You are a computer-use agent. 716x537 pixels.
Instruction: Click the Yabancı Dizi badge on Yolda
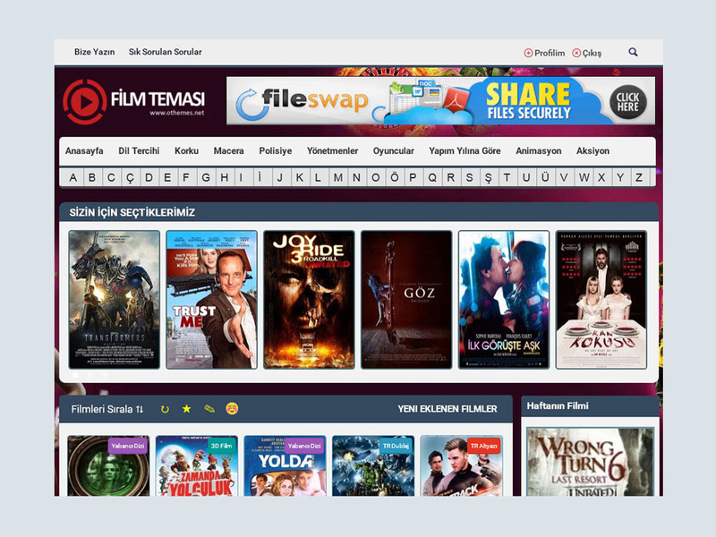click(x=304, y=446)
